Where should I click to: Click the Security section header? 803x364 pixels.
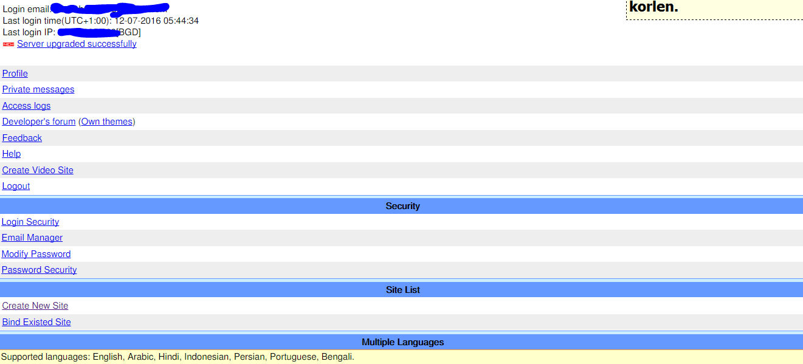401,206
